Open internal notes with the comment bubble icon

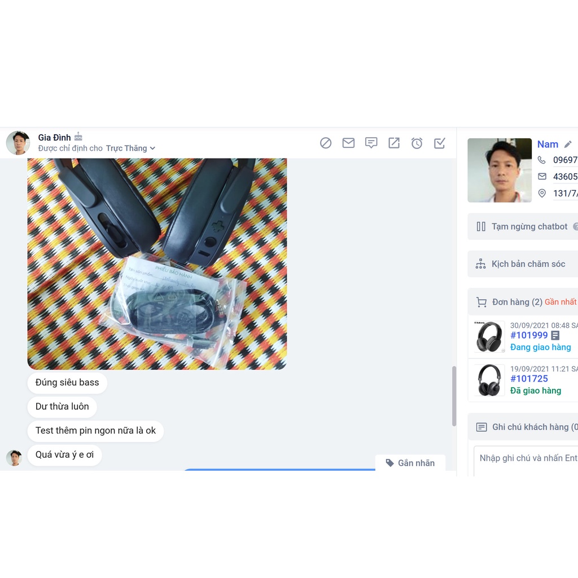[371, 143]
